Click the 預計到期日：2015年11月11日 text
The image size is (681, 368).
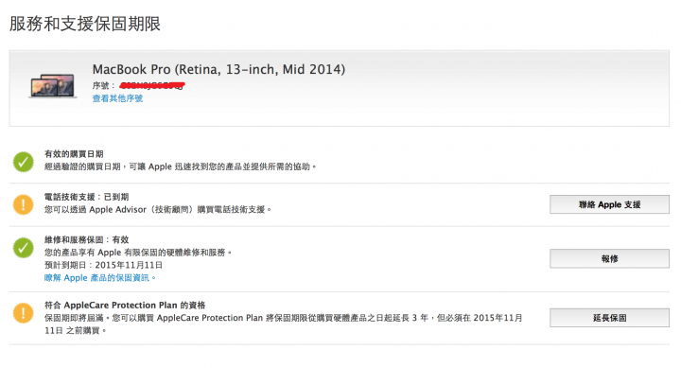[103, 265]
